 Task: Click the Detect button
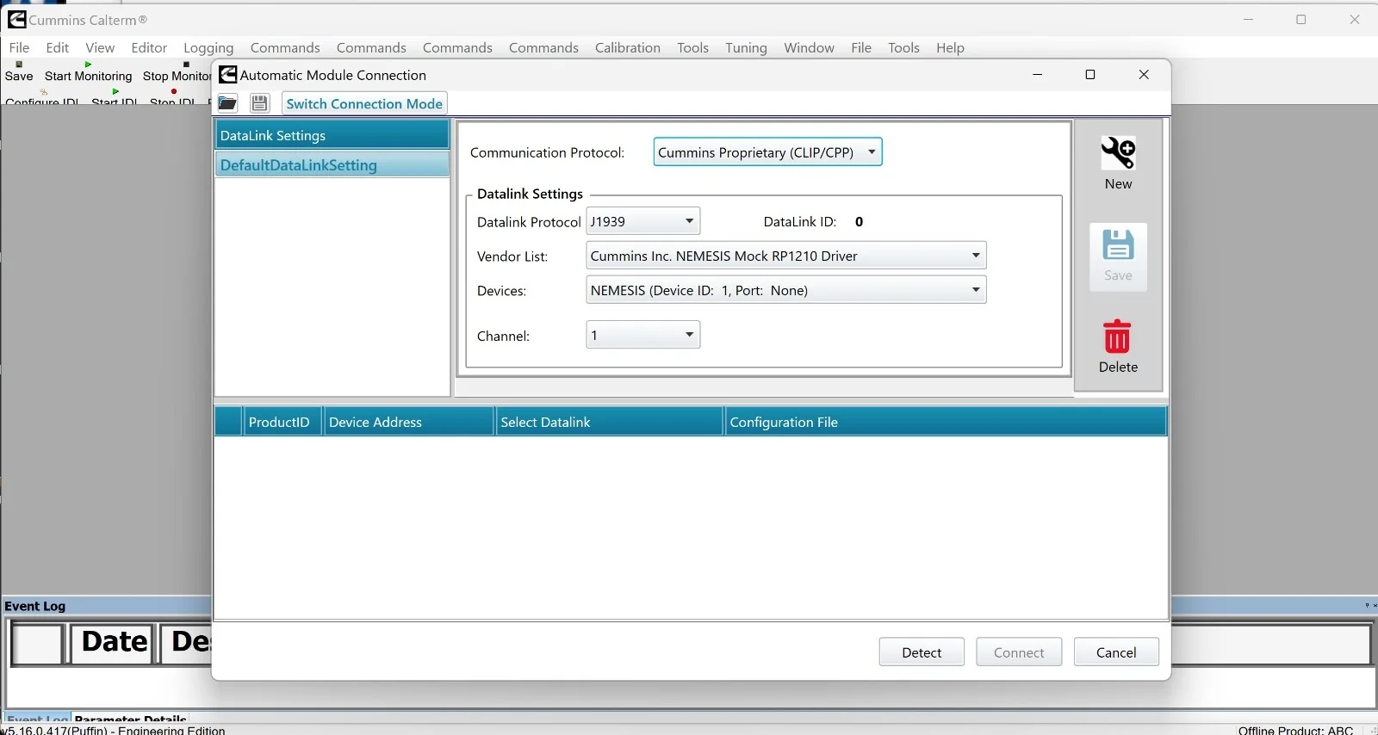[922, 652]
